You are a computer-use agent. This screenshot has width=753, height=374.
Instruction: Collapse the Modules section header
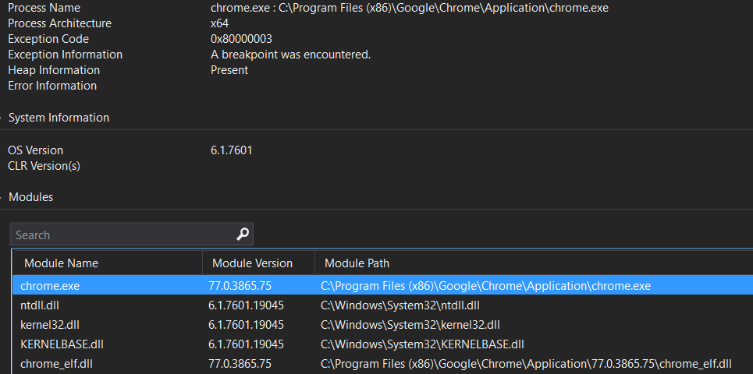(x=30, y=197)
